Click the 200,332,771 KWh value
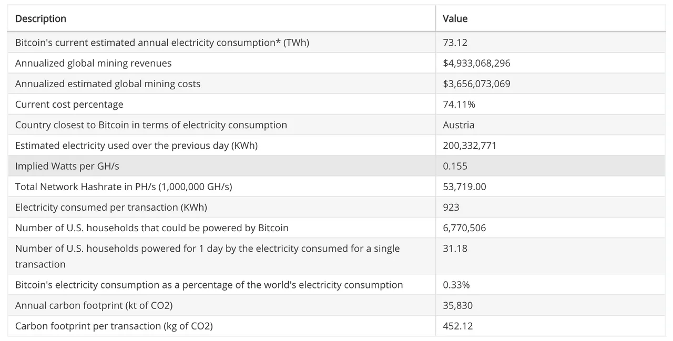The image size is (673, 341). coord(470,146)
